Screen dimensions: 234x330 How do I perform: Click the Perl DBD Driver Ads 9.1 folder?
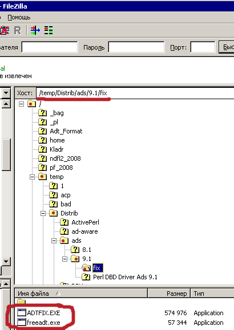(x=125, y=277)
